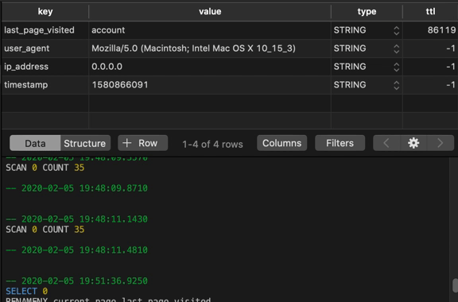The height and width of the screenshot is (302, 458).
Task: Select the user_agent key cell
Action: point(45,48)
